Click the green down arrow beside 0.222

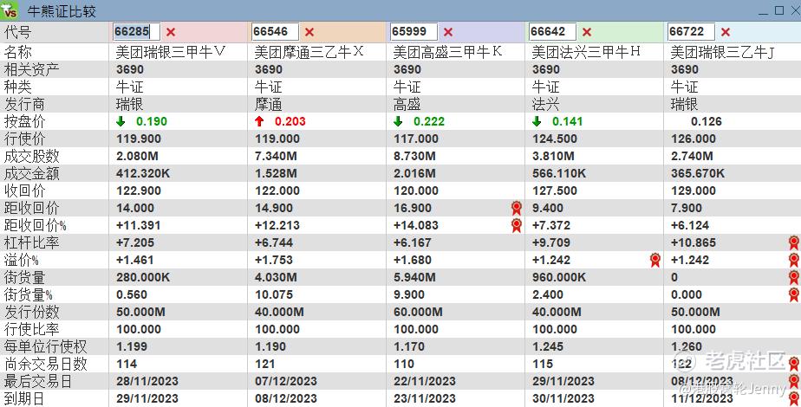tap(398, 121)
